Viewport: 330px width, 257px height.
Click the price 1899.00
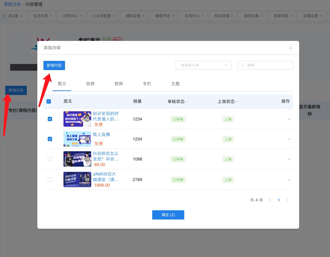point(102,185)
